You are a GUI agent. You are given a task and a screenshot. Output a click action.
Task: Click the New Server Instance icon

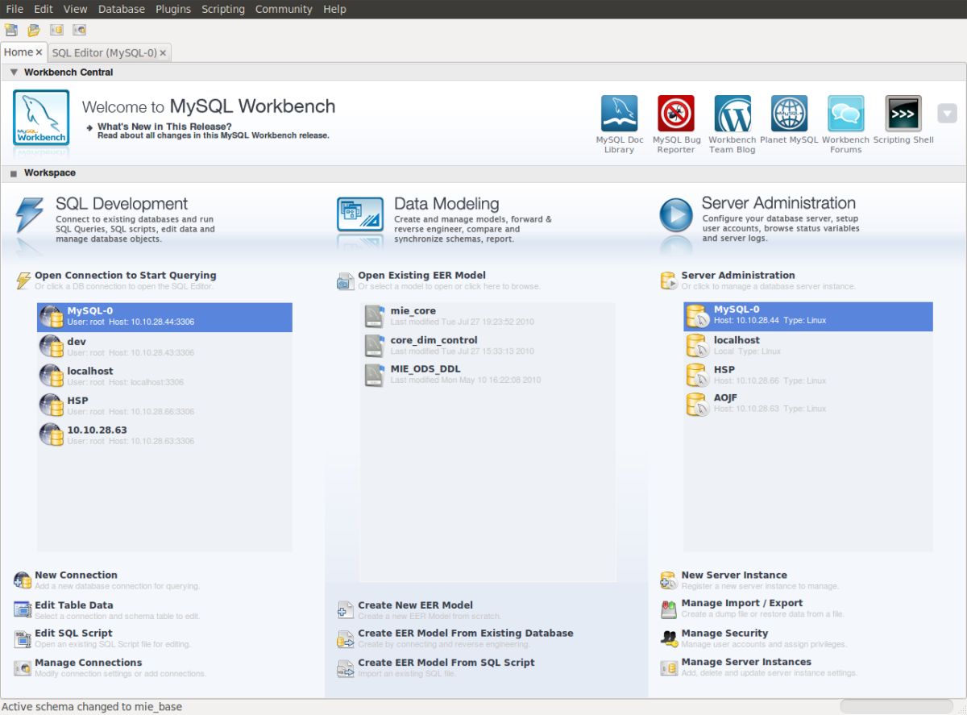[x=669, y=580]
